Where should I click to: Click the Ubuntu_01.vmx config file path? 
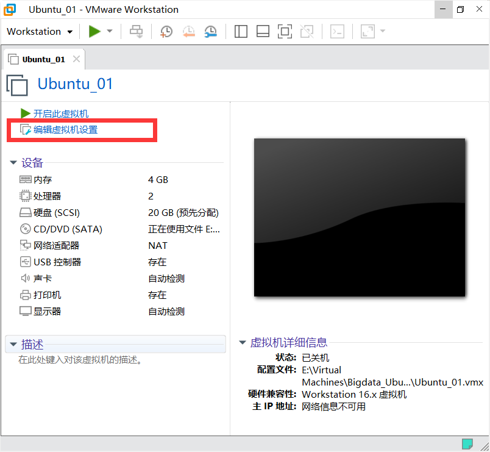point(392,376)
